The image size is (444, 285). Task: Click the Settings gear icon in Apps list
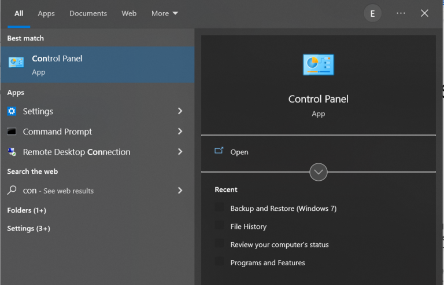12,111
